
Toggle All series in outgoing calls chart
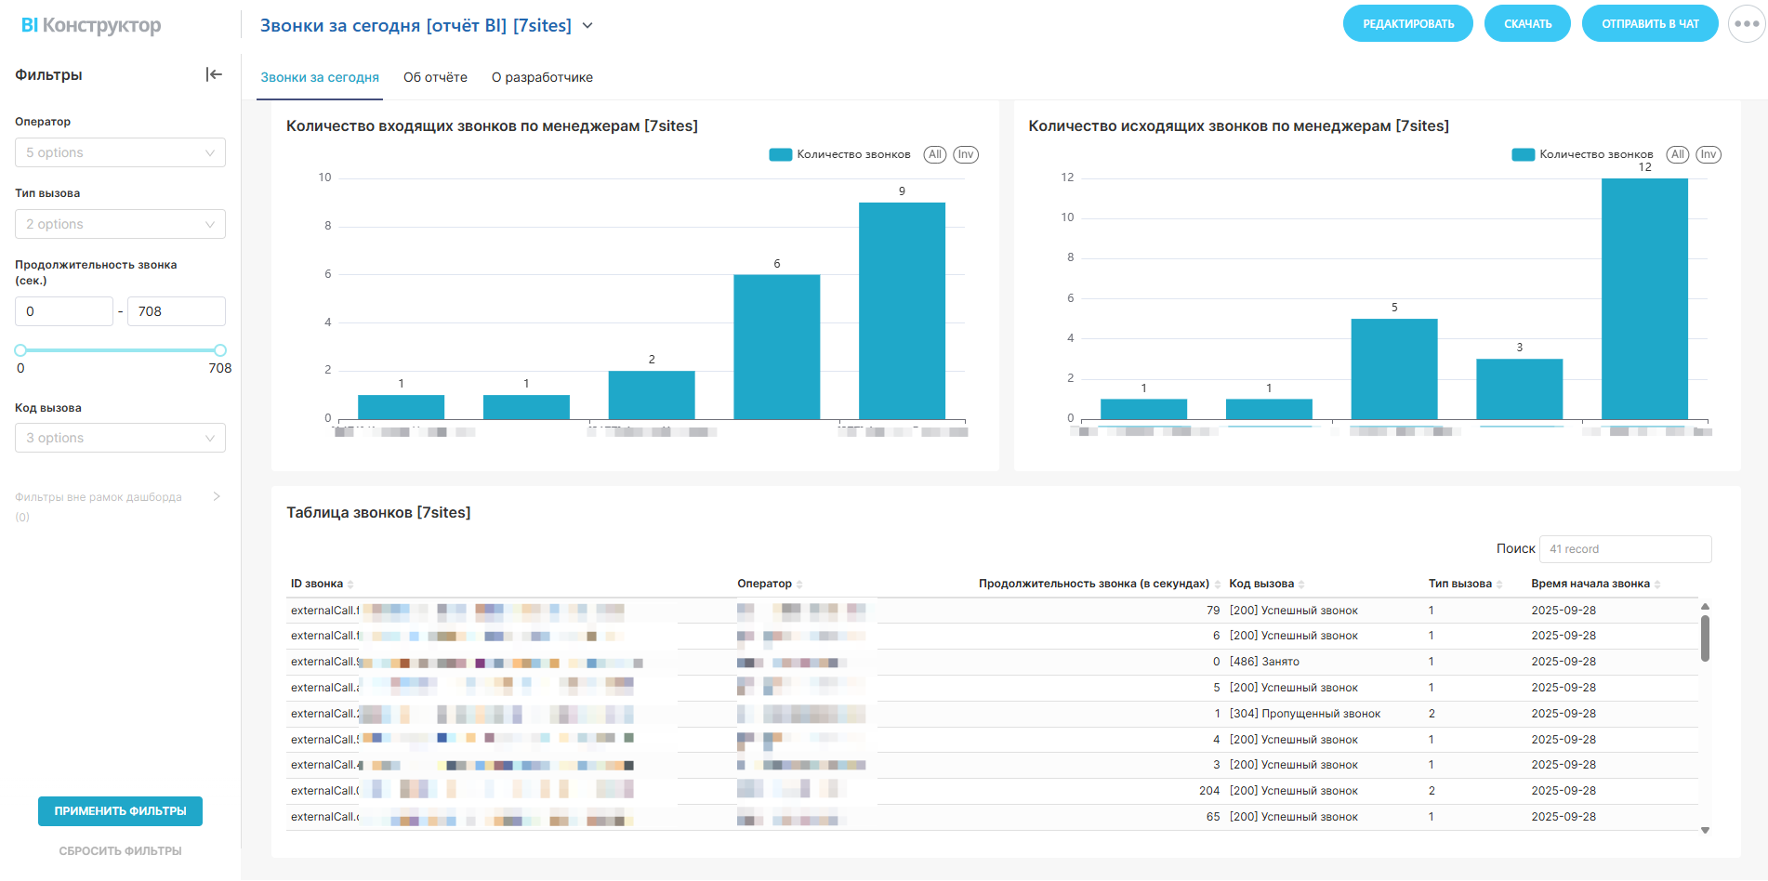tap(1677, 154)
